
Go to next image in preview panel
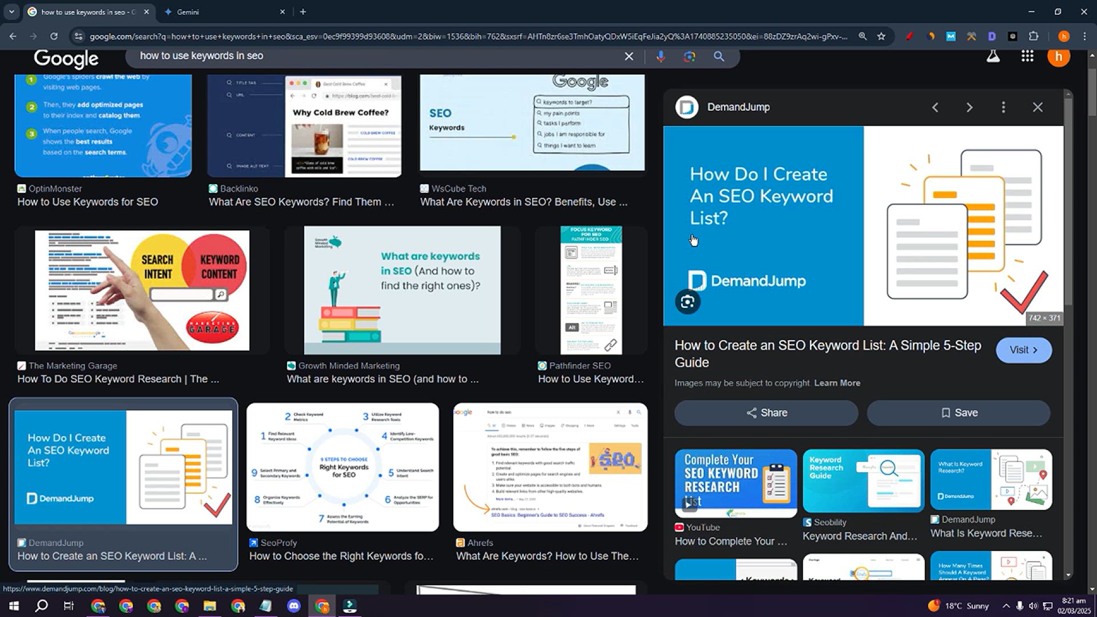(x=969, y=107)
